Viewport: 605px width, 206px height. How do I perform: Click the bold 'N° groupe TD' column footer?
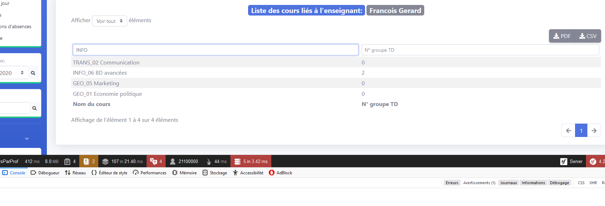380,104
